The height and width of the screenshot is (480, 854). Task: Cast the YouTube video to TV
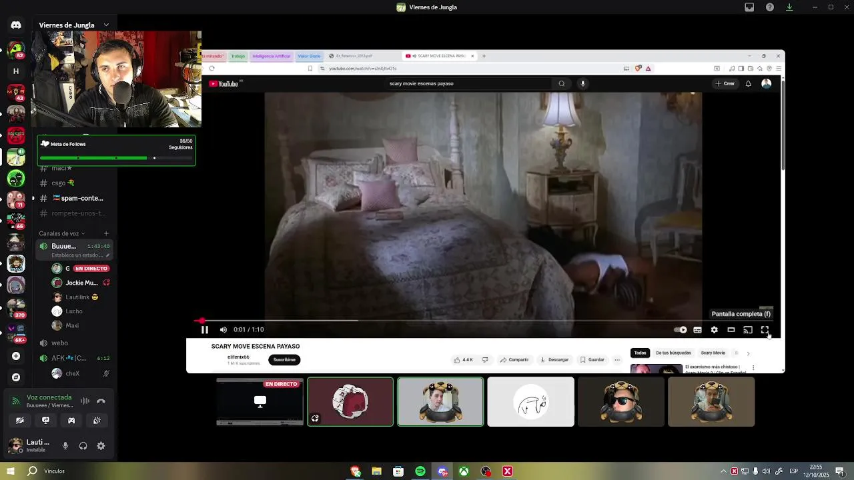click(748, 329)
